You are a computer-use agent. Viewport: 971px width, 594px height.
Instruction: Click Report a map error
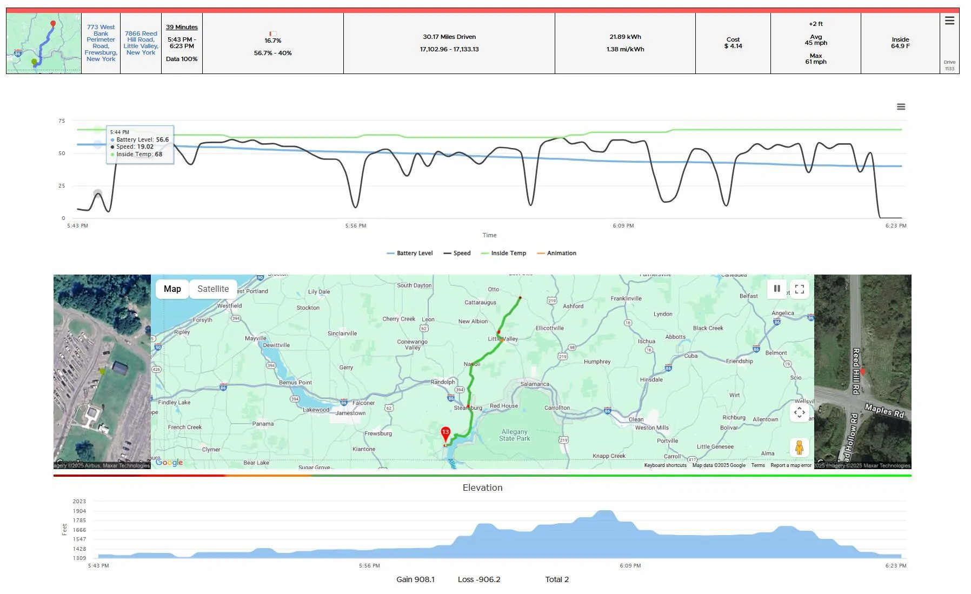pos(791,465)
